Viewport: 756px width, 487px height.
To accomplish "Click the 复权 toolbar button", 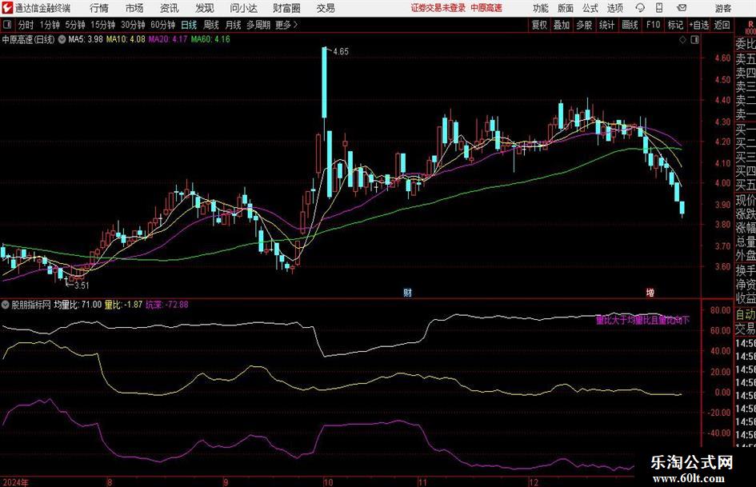I will pyautogui.click(x=539, y=25).
